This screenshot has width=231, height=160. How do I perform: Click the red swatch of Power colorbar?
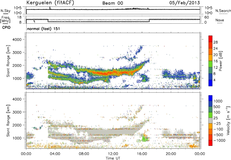pos(210,39)
